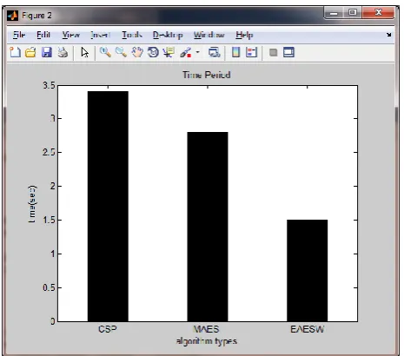The width and height of the screenshot is (404, 356).
Task: Click the 3.5 y-axis tick label
Action: [x=49, y=85]
